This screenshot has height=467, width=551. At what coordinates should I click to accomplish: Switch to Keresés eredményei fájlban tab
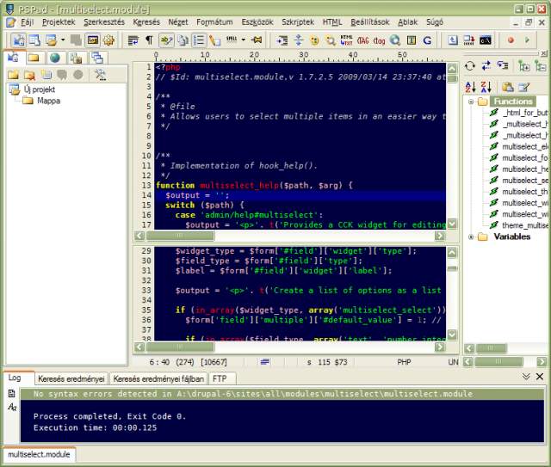[158, 379]
